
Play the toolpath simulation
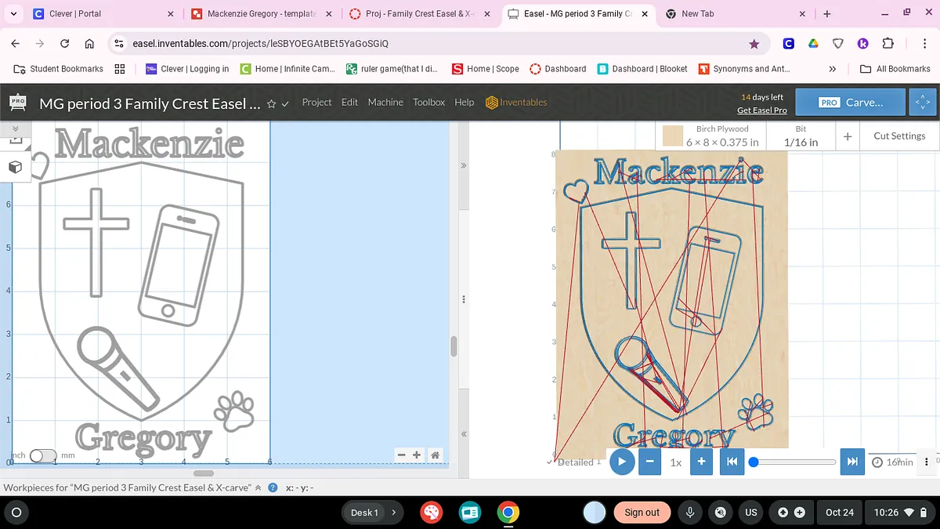pos(621,462)
